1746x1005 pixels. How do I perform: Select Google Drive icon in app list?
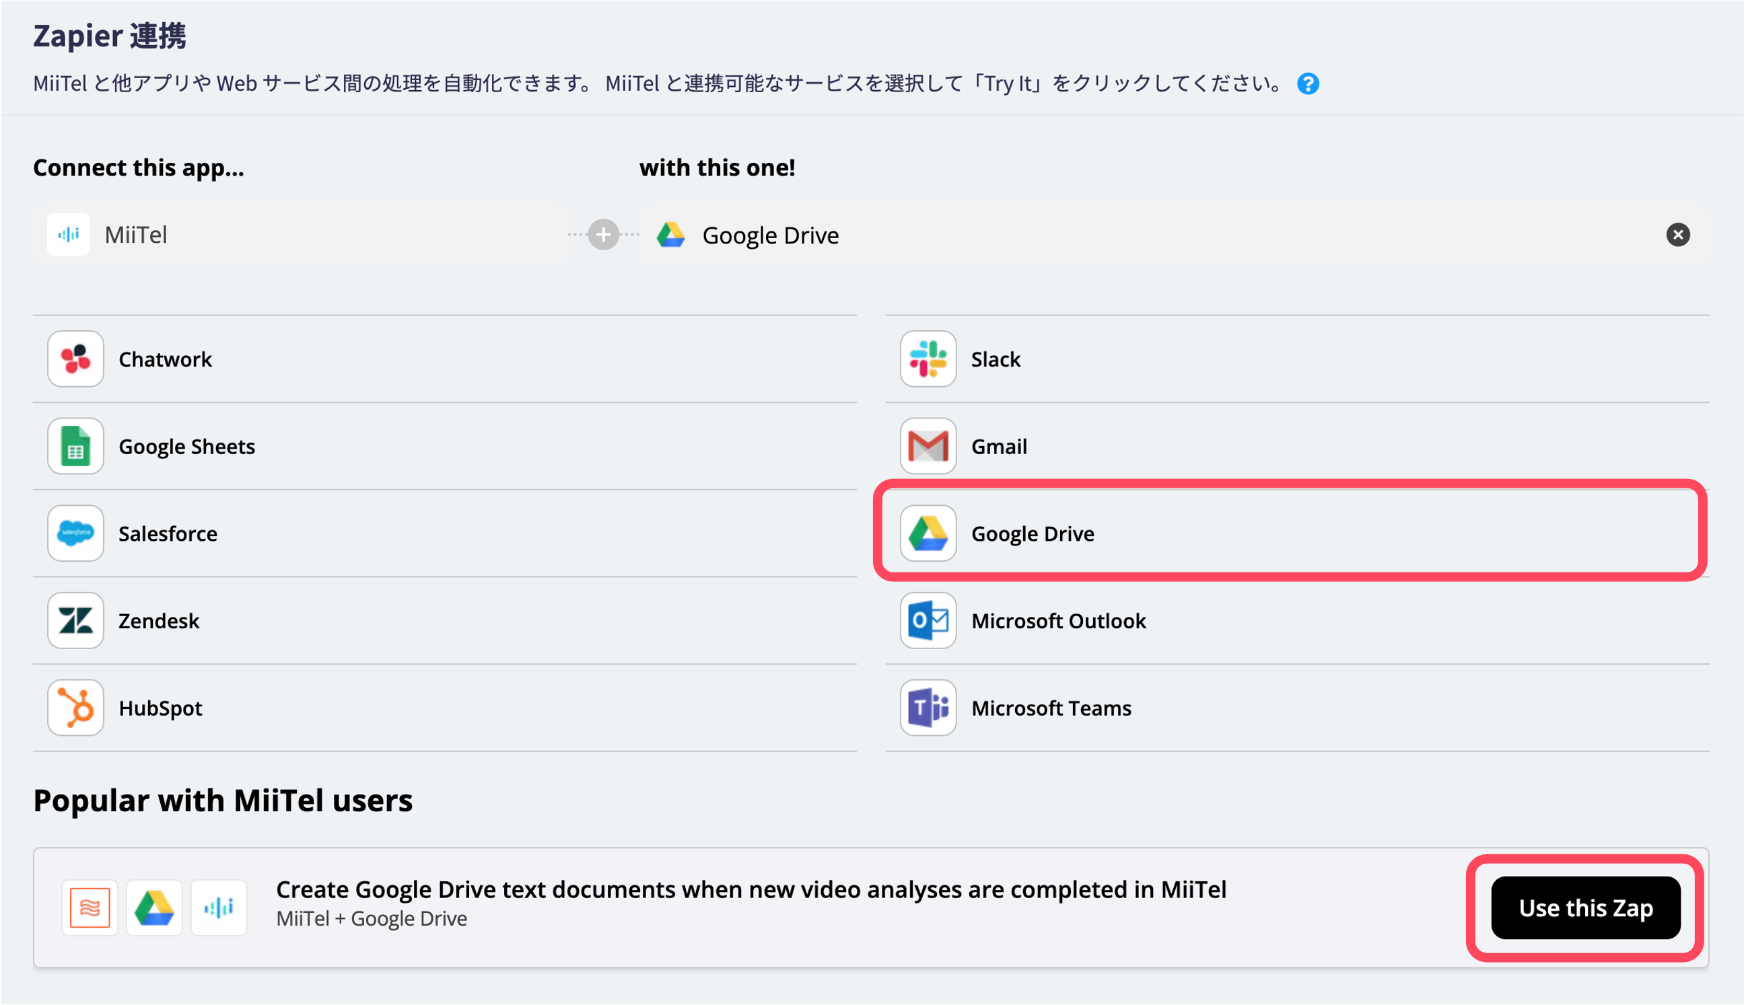(x=928, y=533)
